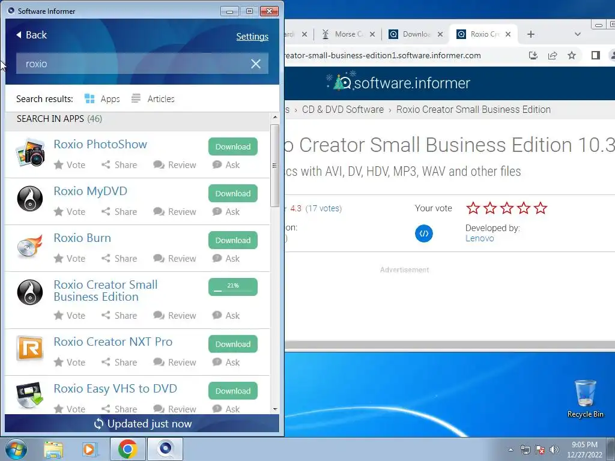The width and height of the screenshot is (615, 461).
Task: Open the Recycle Bin on desktop
Action: tap(585, 399)
